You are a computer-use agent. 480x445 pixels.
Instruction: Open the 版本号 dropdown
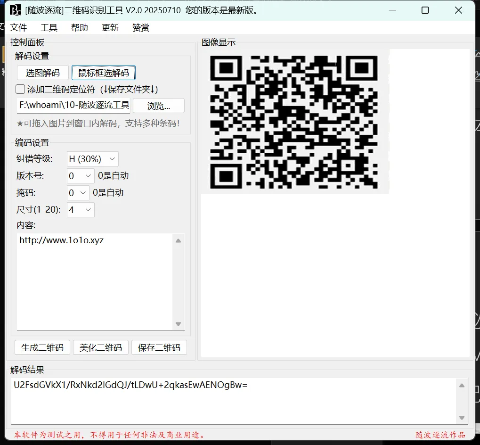pos(80,175)
